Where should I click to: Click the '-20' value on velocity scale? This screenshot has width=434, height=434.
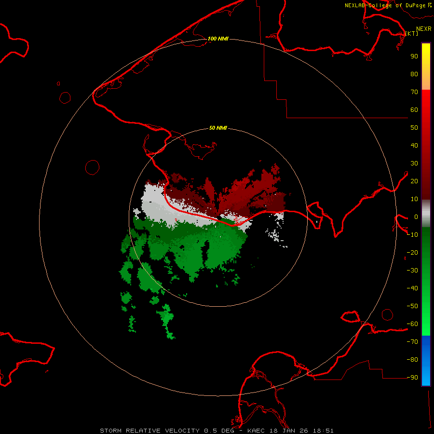coord(412,252)
